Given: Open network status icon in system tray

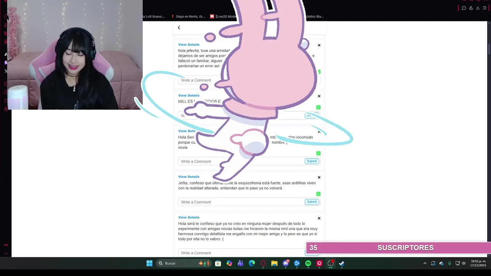Looking at the screenshot, I should [457, 263].
